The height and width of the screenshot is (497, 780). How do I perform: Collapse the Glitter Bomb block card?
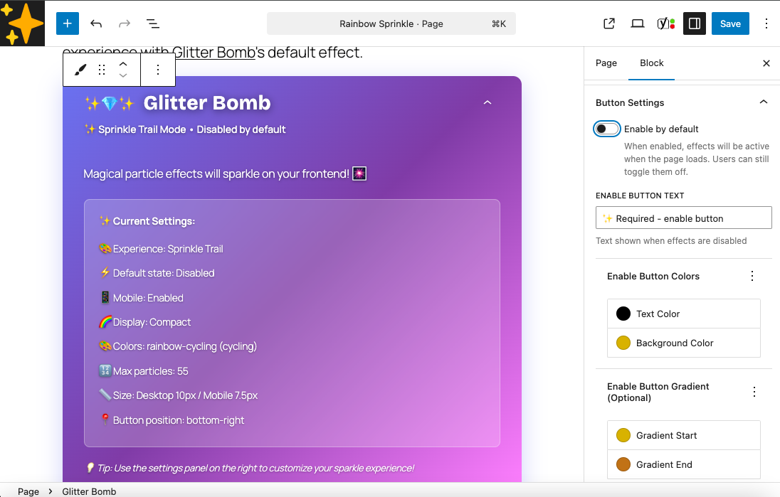487,103
